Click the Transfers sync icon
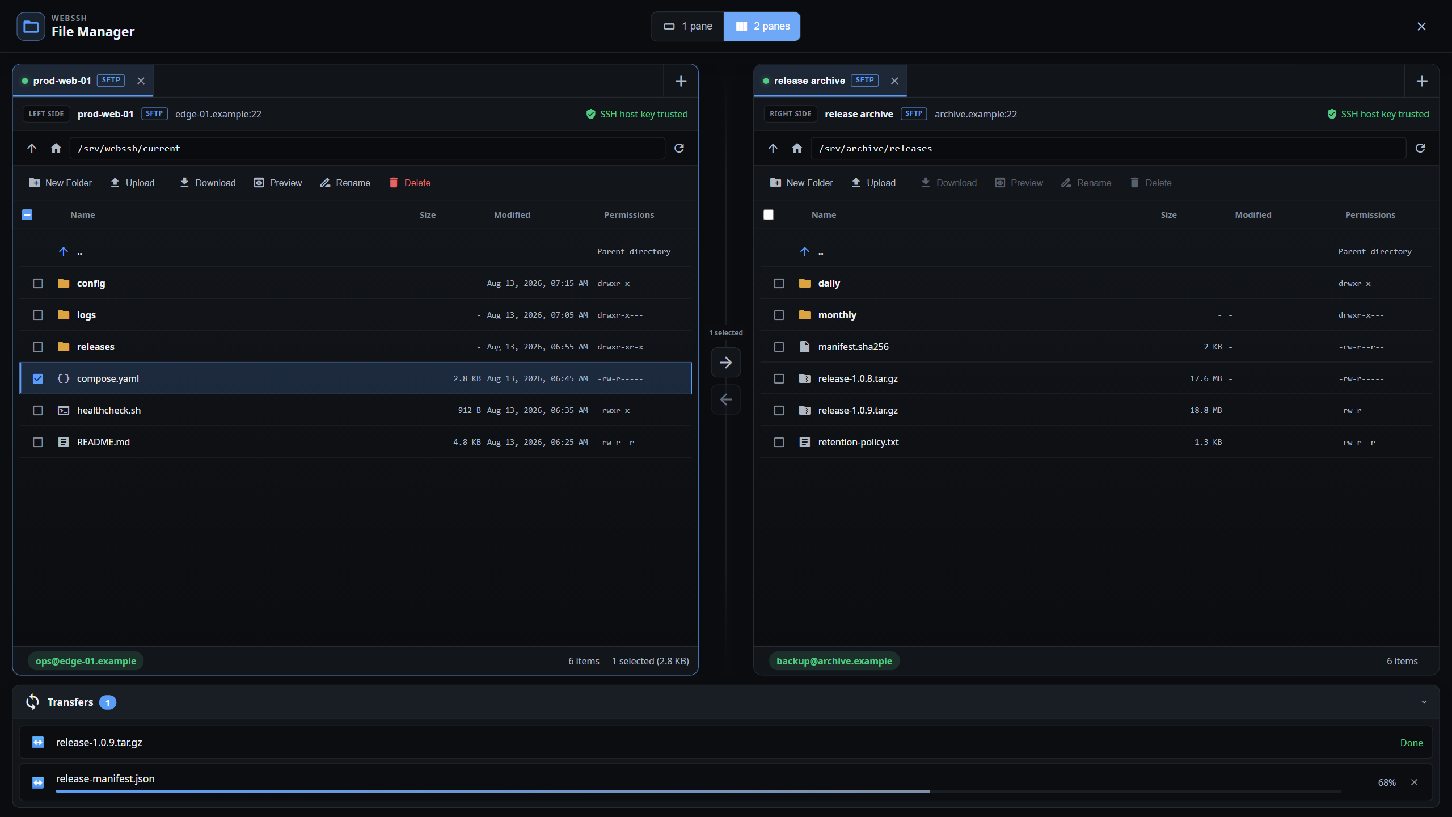This screenshot has width=1452, height=817. coord(32,702)
